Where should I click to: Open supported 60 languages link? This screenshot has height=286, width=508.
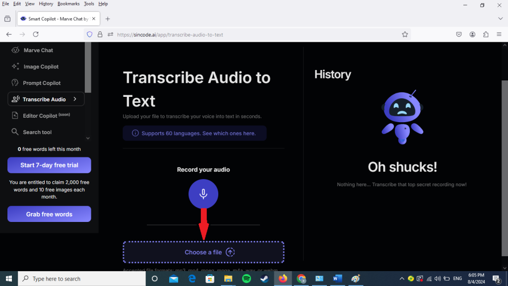[198, 133]
